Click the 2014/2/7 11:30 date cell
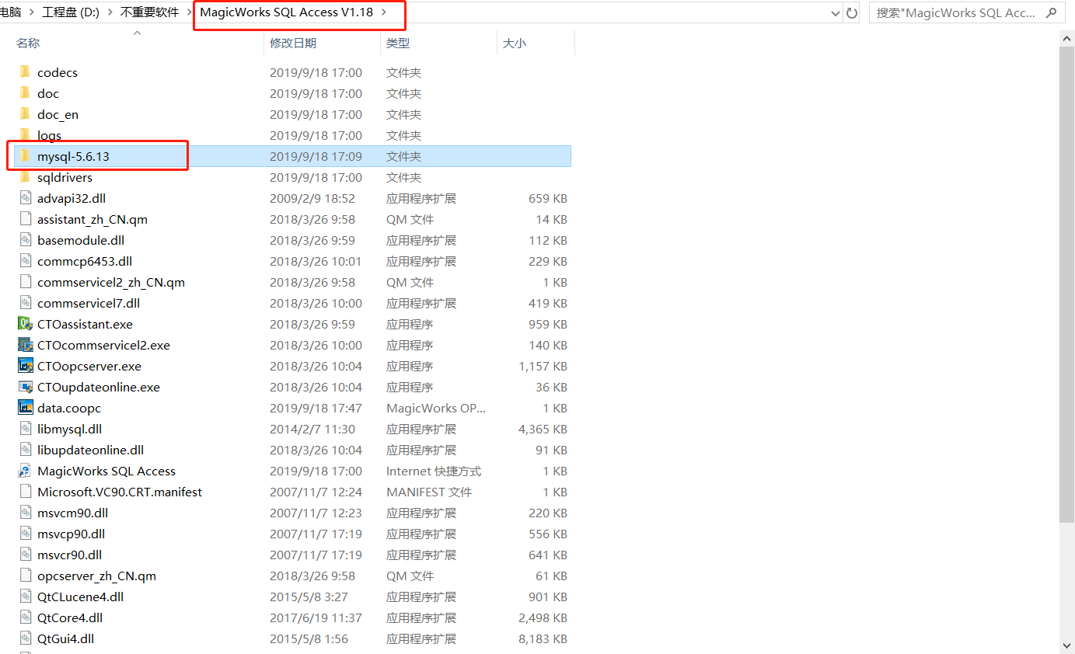1075x654 pixels. tap(312, 429)
